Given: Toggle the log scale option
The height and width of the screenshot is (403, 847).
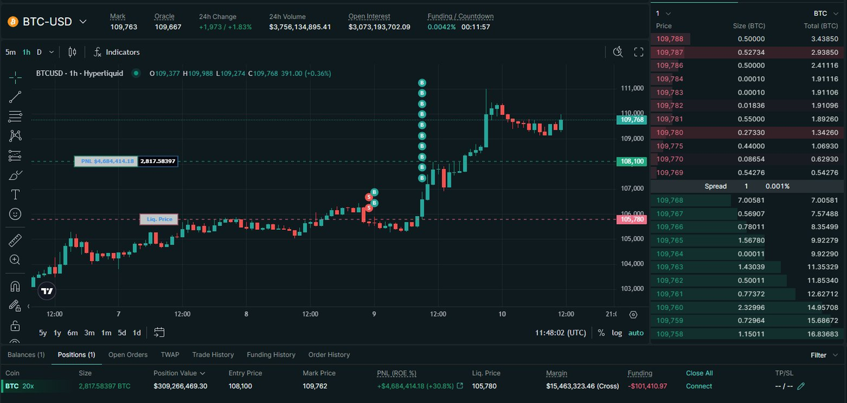Looking at the screenshot, I should tap(617, 333).
